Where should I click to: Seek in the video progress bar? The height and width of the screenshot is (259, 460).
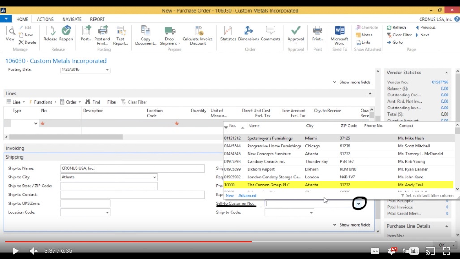230,242
